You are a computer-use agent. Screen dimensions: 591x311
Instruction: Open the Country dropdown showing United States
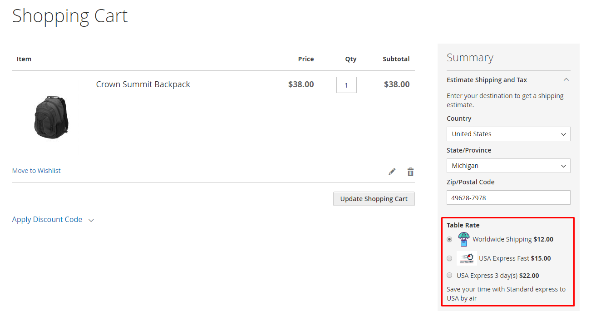coord(508,134)
